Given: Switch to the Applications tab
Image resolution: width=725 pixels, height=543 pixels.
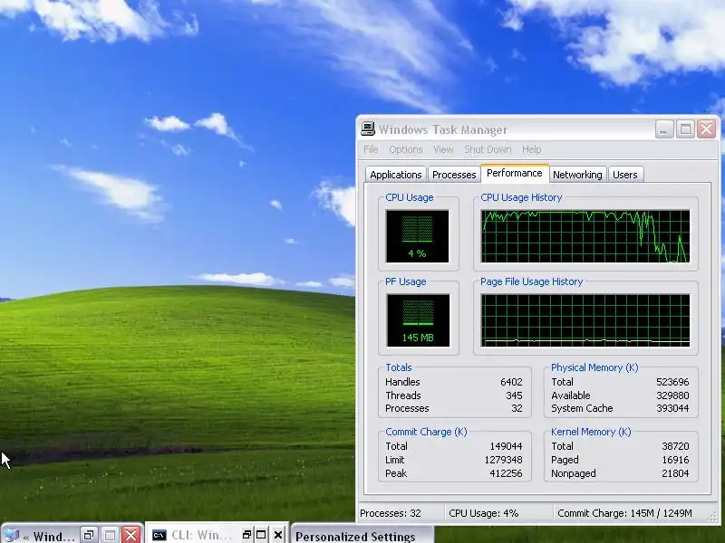Looking at the screenshot, I should [x=396, y=175].
